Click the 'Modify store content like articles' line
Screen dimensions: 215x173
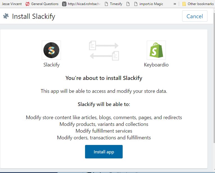point(104,117)
